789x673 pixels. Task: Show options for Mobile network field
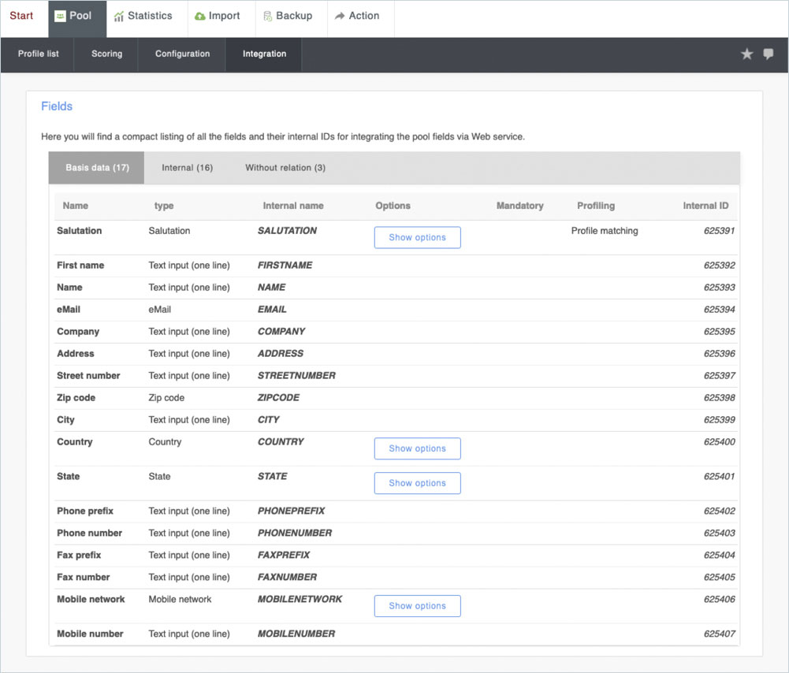(417, 606)
